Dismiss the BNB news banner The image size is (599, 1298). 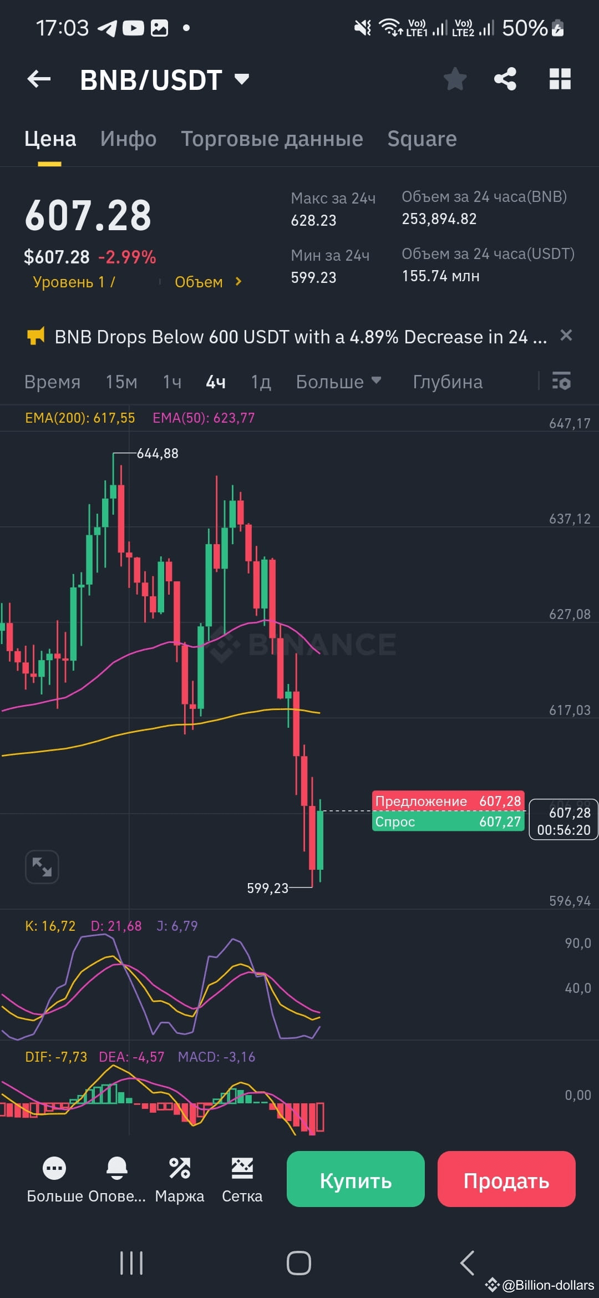tap(566, 336)
